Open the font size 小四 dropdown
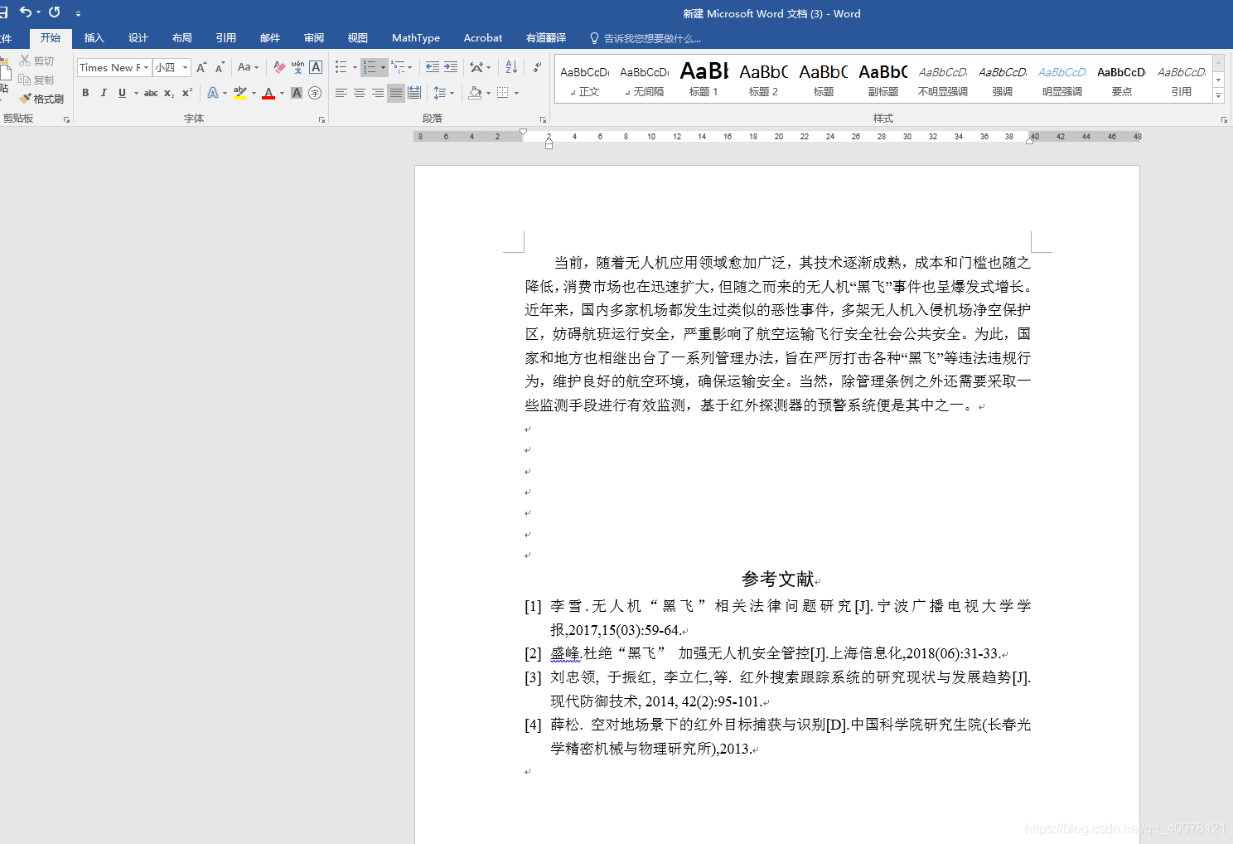This screenshot has height=844, width=1233. point(186,68)
